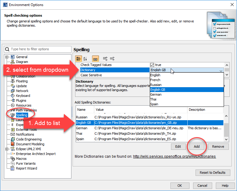Click the Dictionary combo box arrow
The width and height of the screenshot is (237, 191).
[221, 70]
